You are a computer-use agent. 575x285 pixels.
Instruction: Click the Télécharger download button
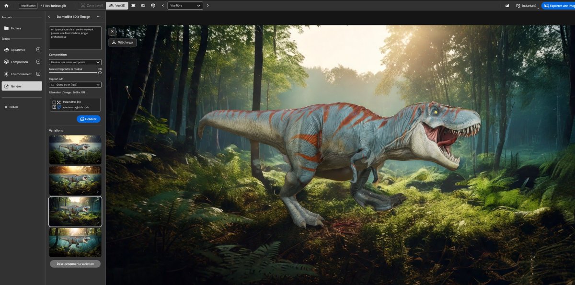coord(123,42)
